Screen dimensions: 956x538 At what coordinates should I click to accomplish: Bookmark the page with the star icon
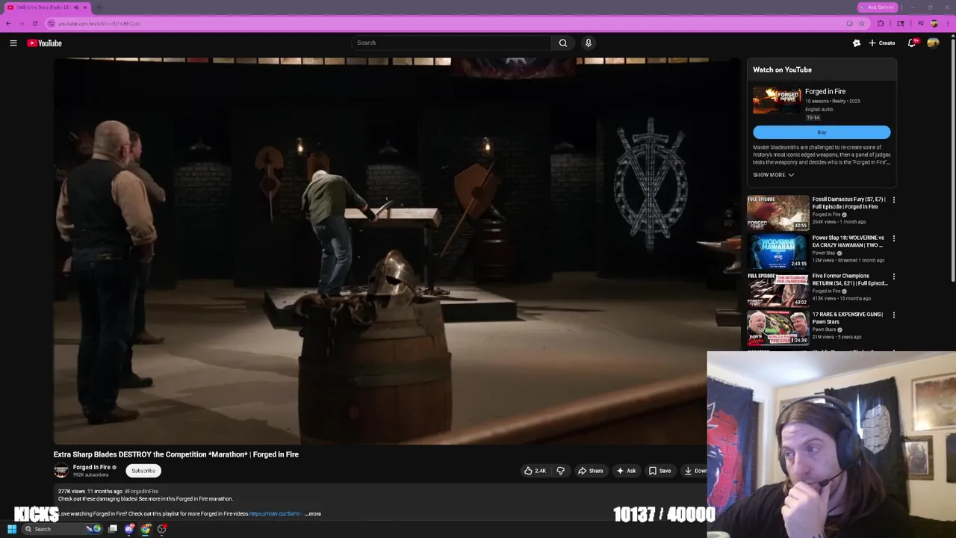[861, 23]
